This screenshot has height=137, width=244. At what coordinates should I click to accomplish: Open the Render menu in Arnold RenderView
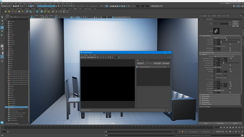[x=95, y=55]
